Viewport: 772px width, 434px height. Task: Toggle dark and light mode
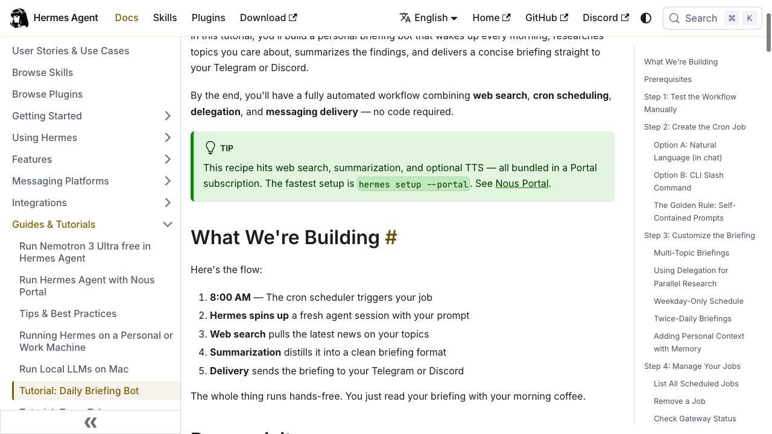(x=646, y=18)
